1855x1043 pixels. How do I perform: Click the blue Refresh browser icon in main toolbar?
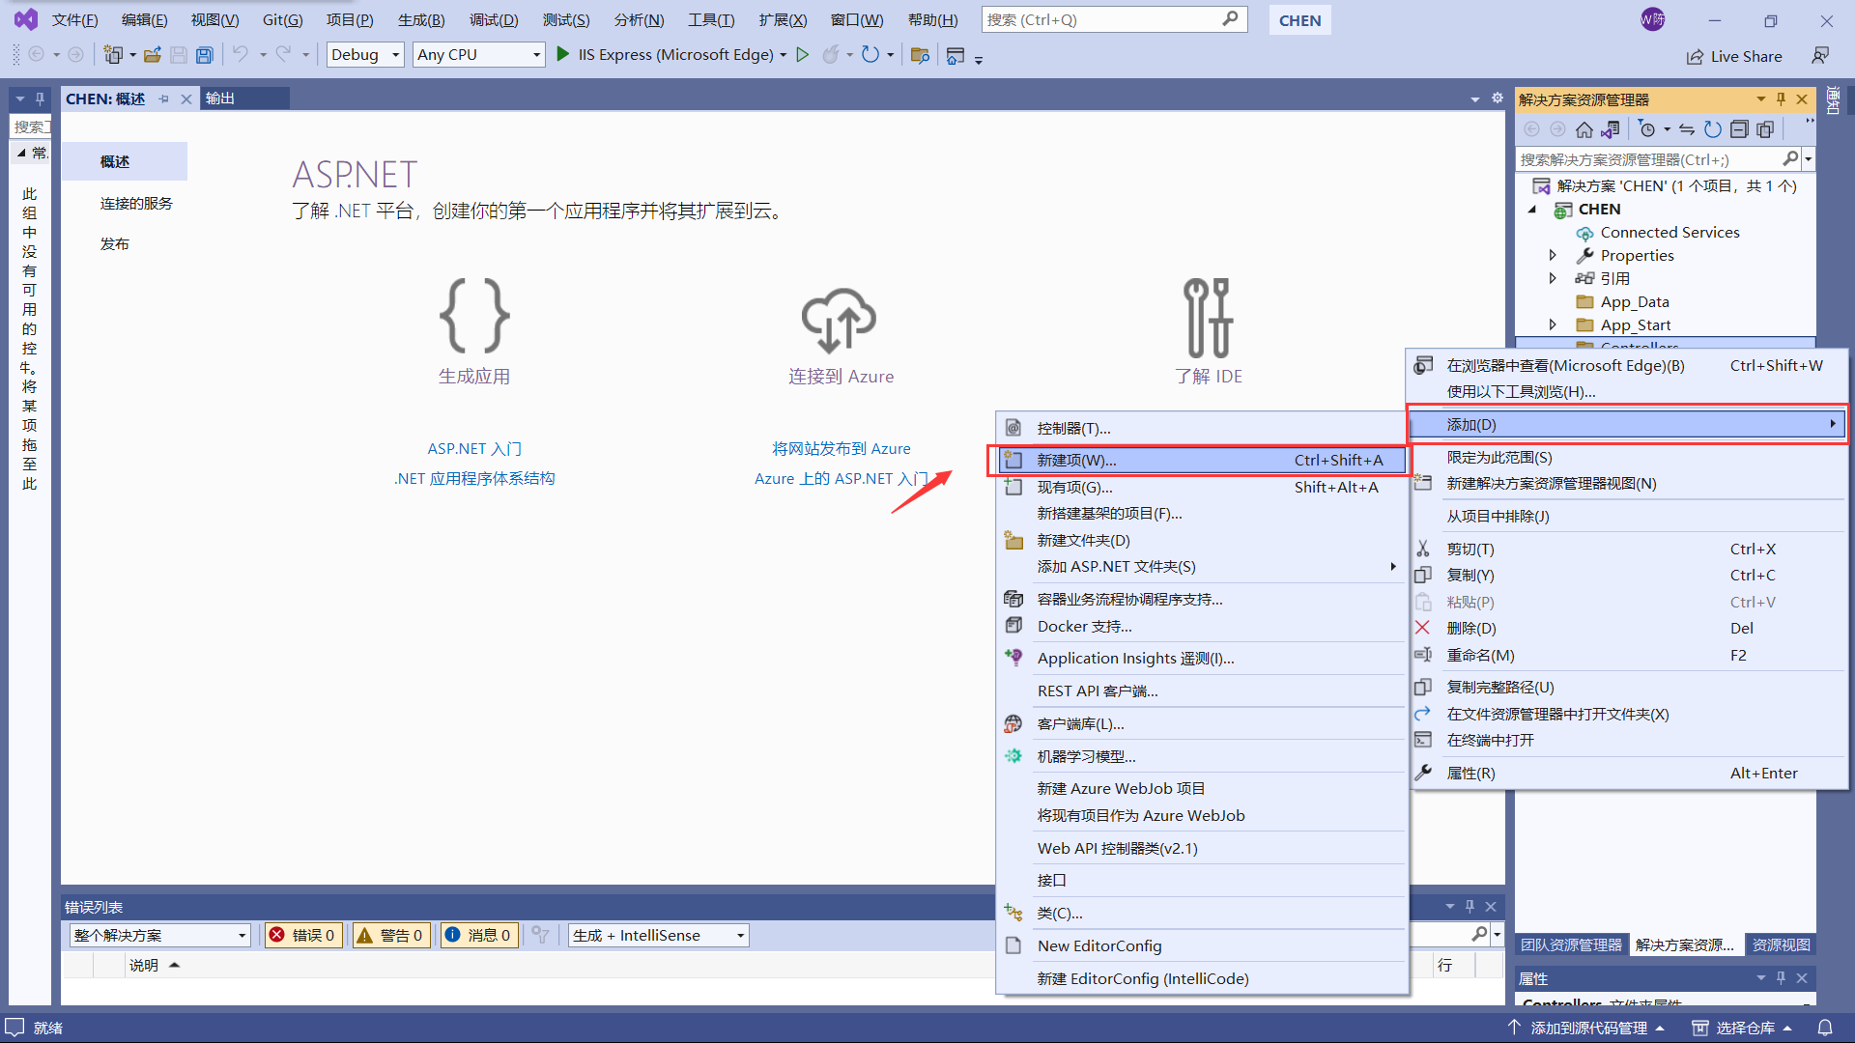point(870,55)
